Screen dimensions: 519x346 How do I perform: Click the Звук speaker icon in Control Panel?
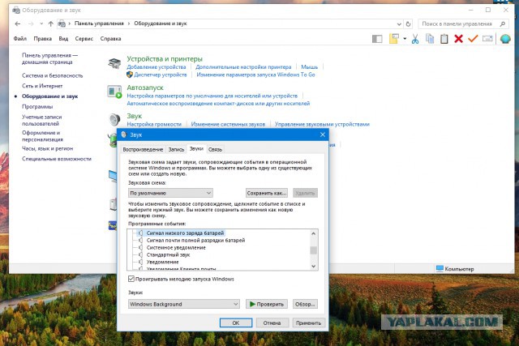click(x=114, y=119)
